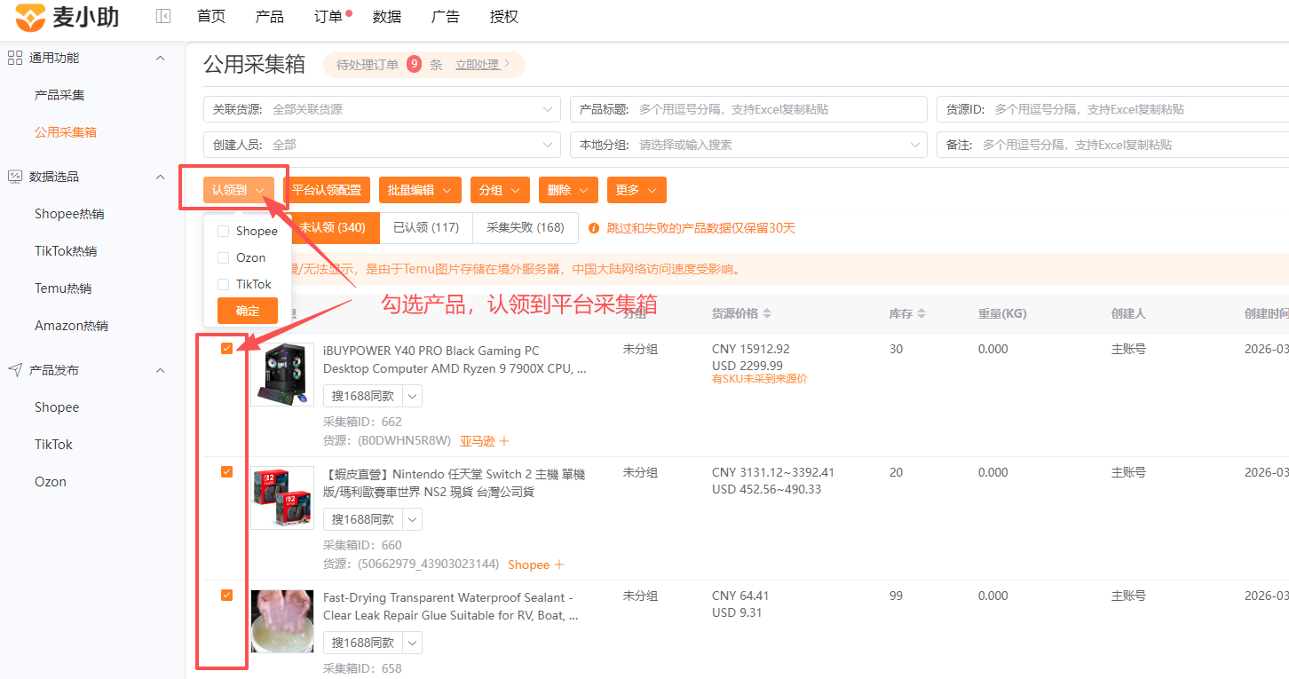The width and height of the screenshot is (1289, 679).
Task: Collapse the 数据选品 sidebar section
Action: point(161,177)
